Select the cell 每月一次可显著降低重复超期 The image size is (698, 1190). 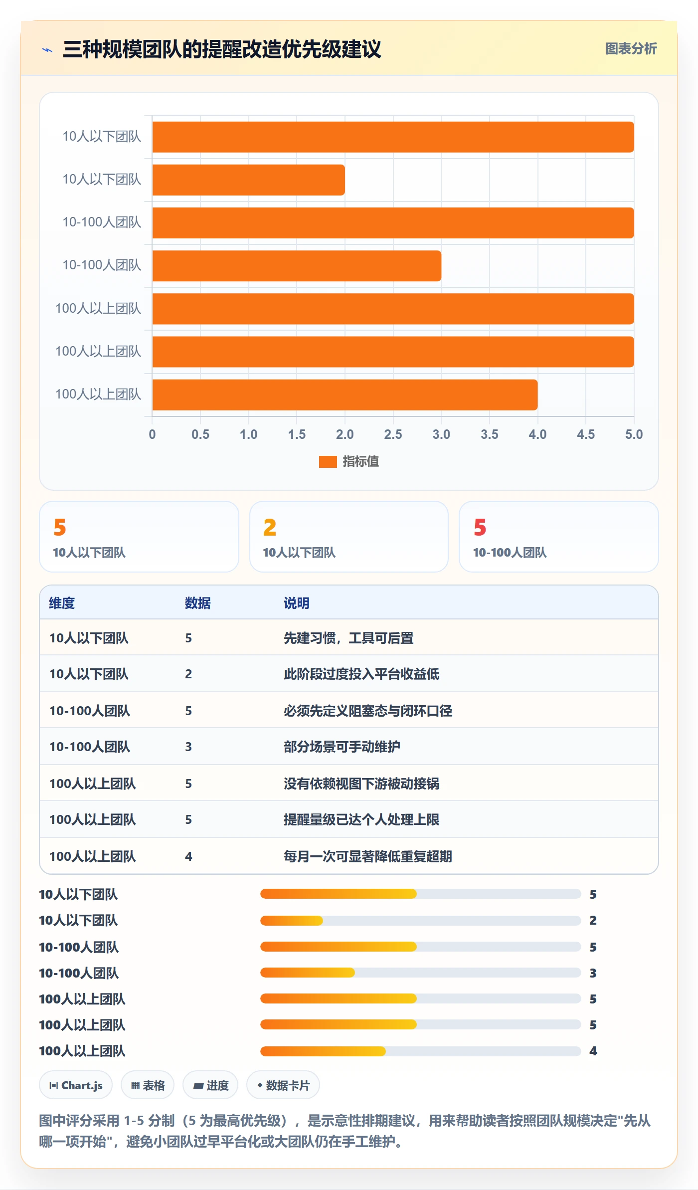point(368,856)
